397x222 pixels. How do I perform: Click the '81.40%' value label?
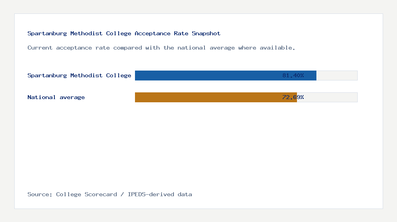[x=293, y=76]
